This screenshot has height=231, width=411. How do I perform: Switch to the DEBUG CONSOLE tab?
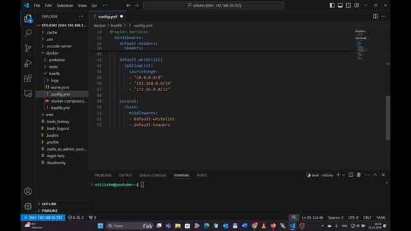[x=153, y=175]
